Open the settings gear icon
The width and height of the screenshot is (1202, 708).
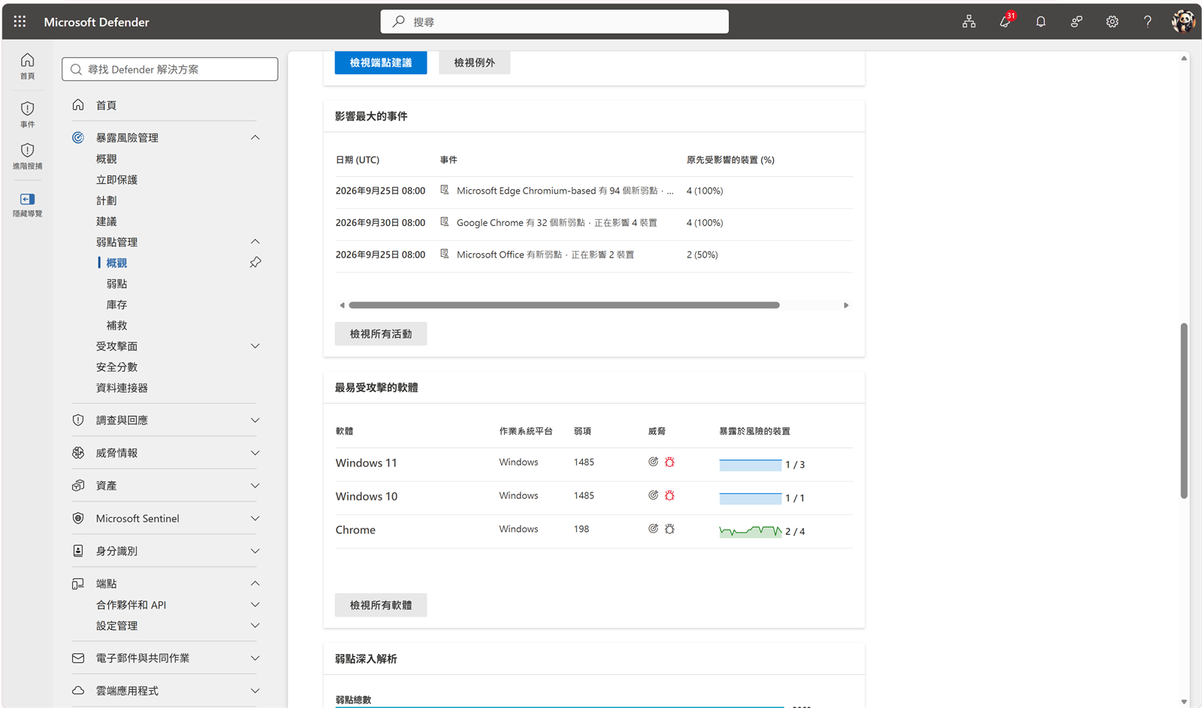coord(1112,22)
